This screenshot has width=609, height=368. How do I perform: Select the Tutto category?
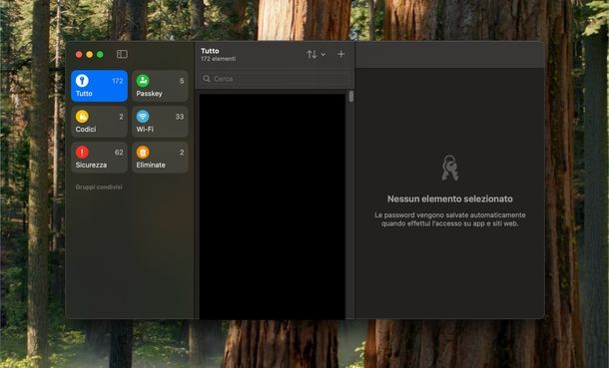click(x=99, y=86)
